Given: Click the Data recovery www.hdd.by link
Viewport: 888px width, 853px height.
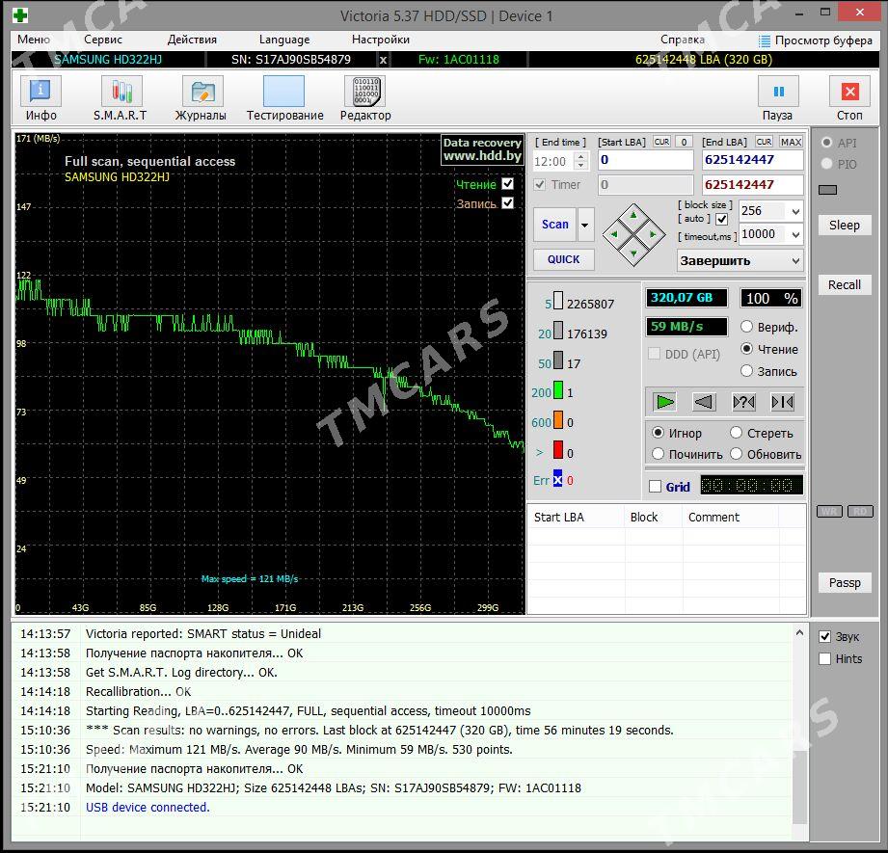Looking at the screenshot, I should 482,149.
